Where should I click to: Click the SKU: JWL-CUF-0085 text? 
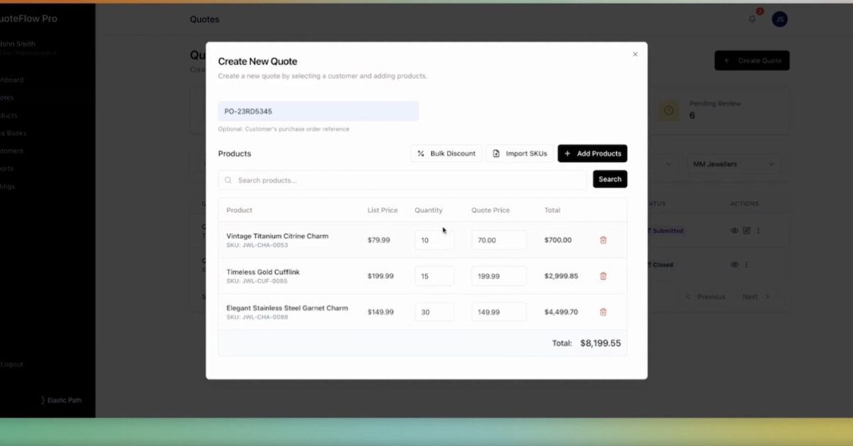257,281
